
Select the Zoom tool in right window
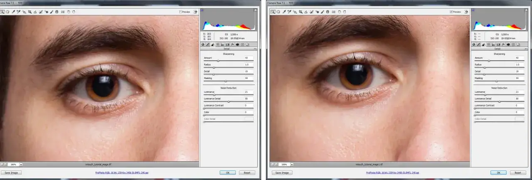point(273,12)
